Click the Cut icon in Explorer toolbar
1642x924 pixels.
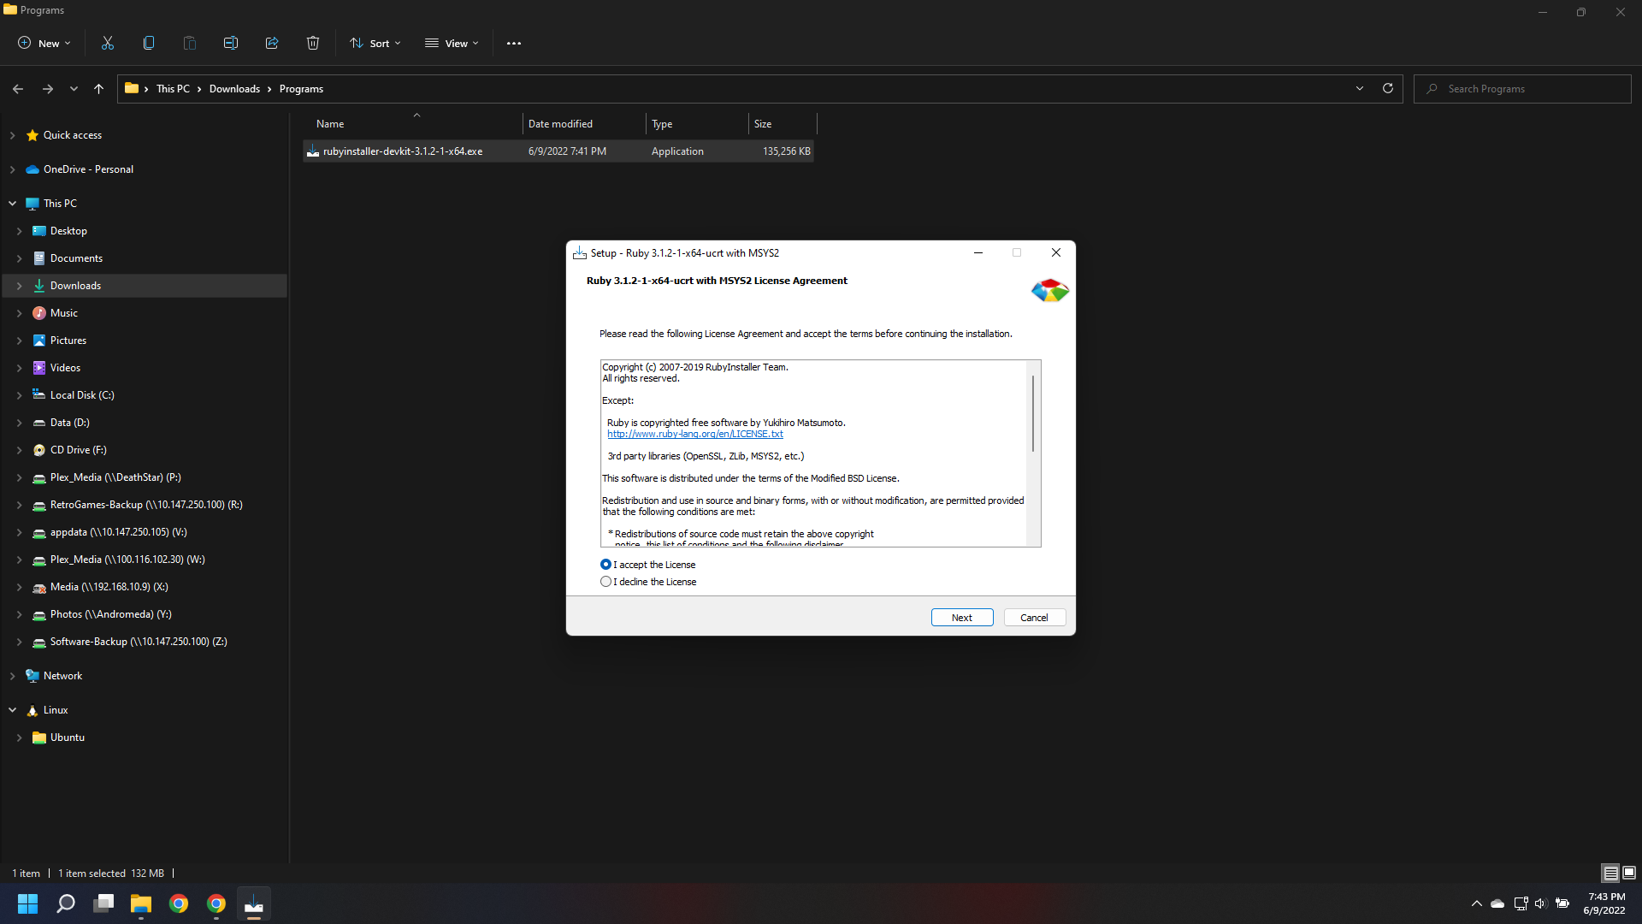[108, 43]
